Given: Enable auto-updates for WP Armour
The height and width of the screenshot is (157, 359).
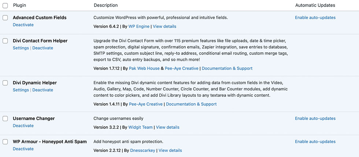Looking at the screenshot, I should (315, 142).
